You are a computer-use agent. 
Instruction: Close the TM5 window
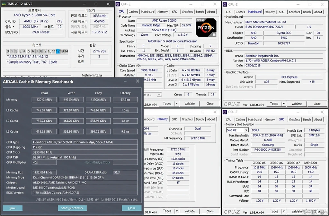click(108, 4)
